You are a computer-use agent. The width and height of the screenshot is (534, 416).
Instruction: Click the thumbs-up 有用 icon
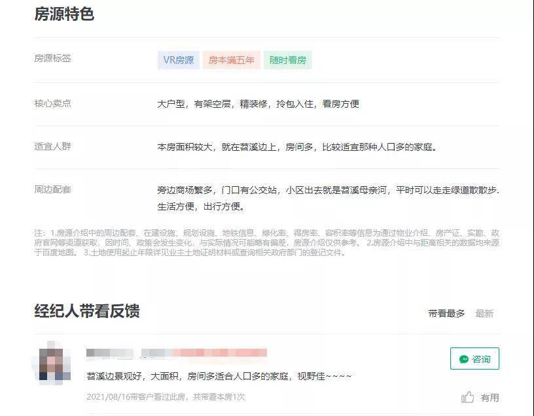point(468,397)
